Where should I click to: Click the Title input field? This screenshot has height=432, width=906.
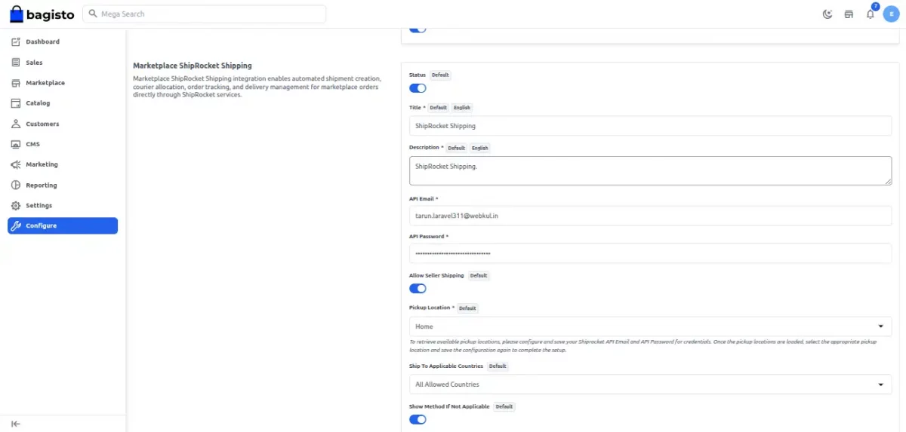[650, 126]
